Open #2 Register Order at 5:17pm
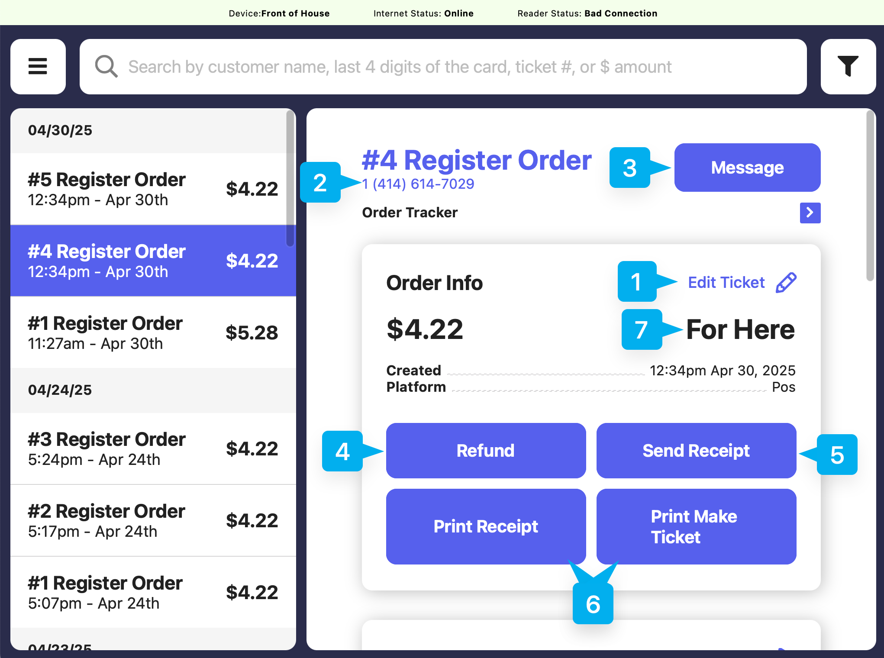The width and height of the screenshot is (884, 658). pyautogui.click(x=152, y=520)
